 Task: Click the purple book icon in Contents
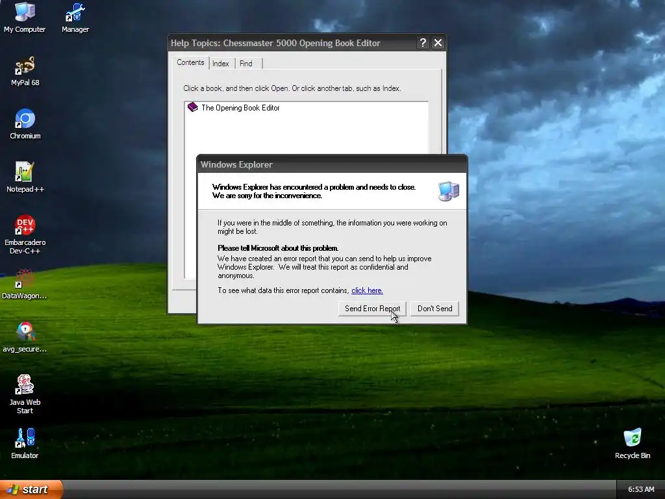coord(192,107)
